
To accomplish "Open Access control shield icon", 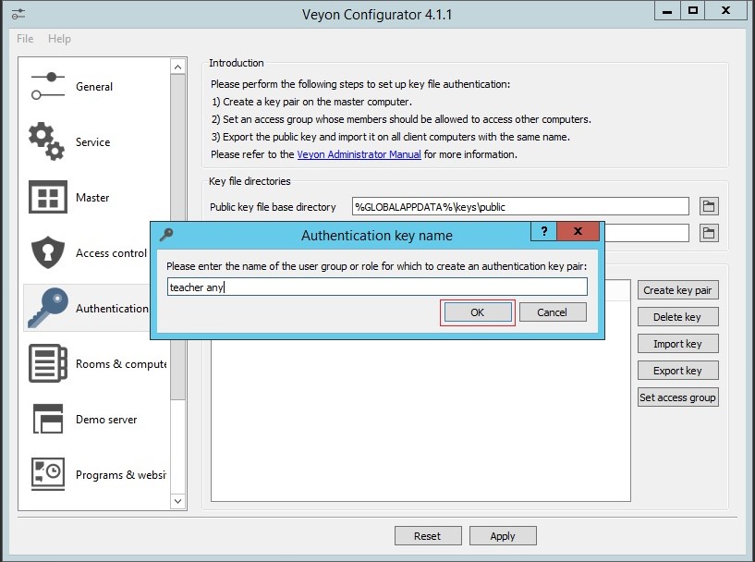I will [x=48, y=252].
